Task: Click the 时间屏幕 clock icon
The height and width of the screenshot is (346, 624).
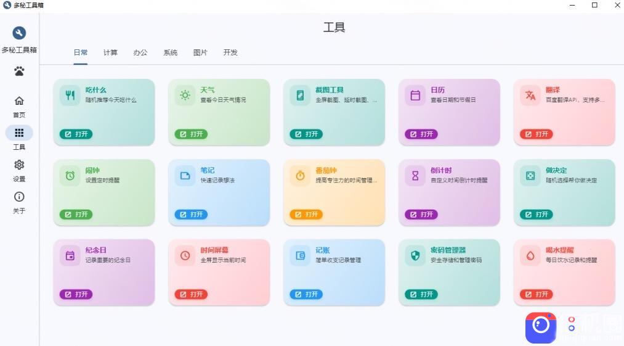Action: click(185, 255)
